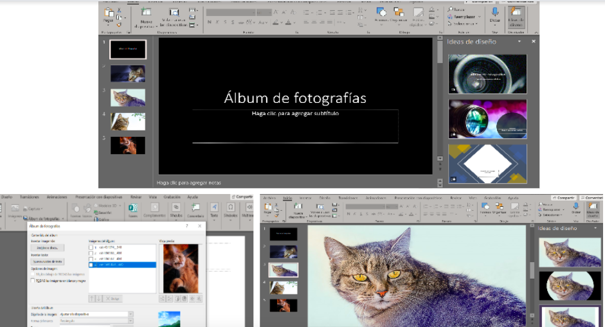Select slide 2 thumbnail in the top window
This screenshot has width=605, height=327.
click(x=128, y=73)
